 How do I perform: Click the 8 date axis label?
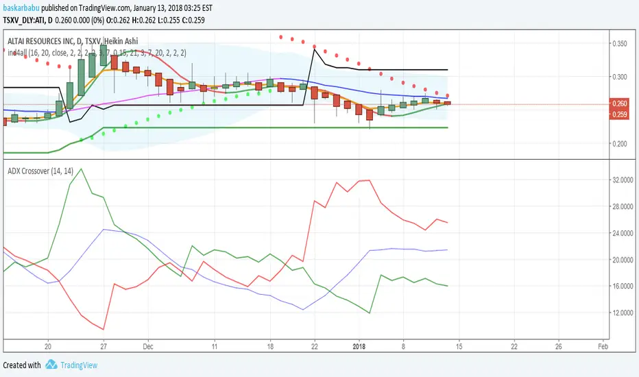pos(403,346)
